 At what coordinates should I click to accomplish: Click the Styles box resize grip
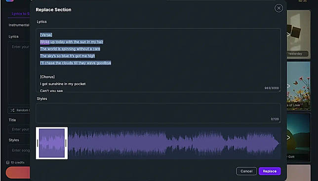click(x=279, y=122)
